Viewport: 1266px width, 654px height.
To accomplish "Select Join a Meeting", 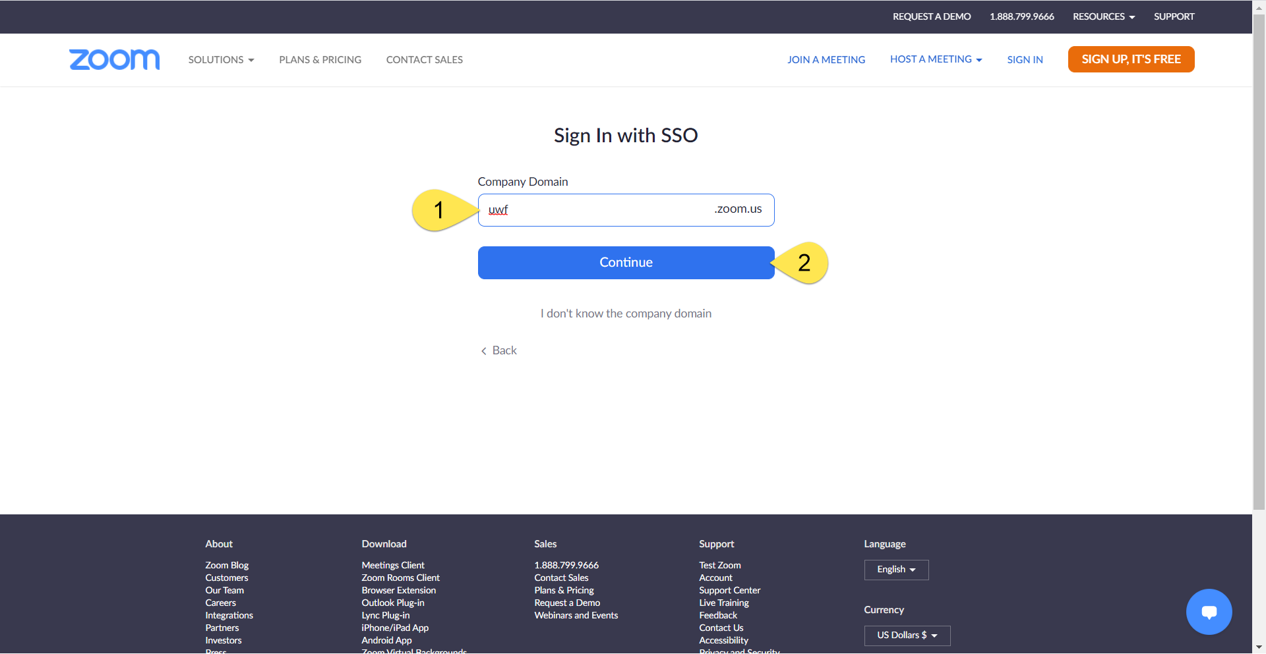I will [x=826, y=60].
